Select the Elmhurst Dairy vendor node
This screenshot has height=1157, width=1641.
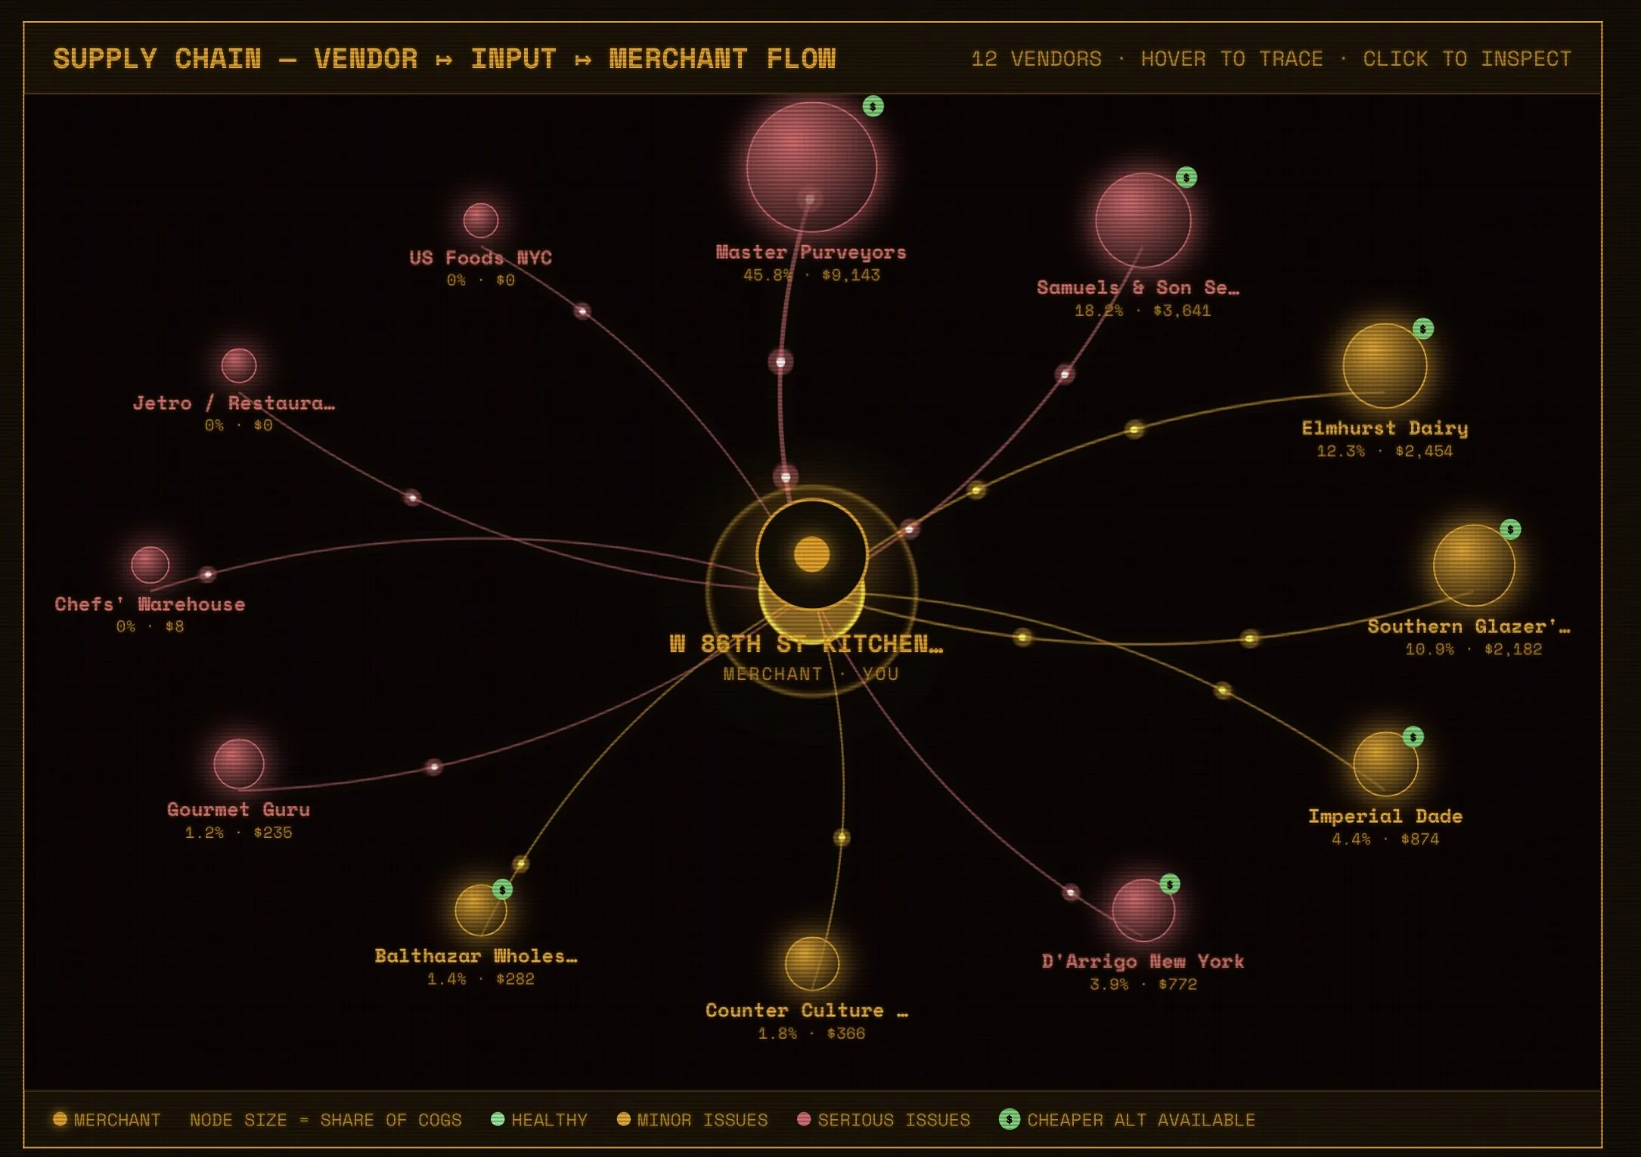point(1385,366)
